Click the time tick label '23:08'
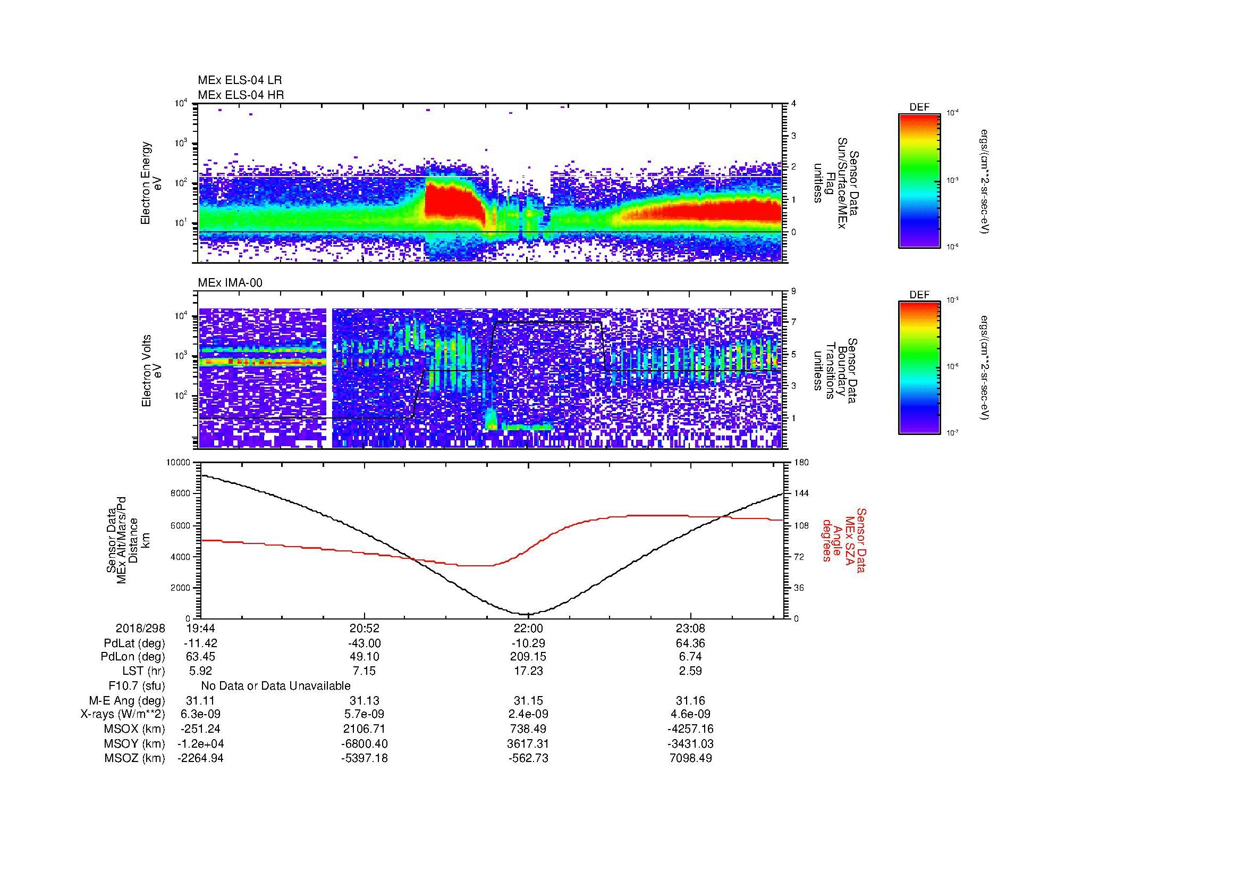Viewport: 1243px width, 879px height. pos(691,628)
